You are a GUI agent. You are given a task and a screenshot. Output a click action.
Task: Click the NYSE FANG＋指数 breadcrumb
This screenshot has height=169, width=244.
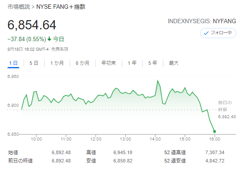tap(61, 7)
